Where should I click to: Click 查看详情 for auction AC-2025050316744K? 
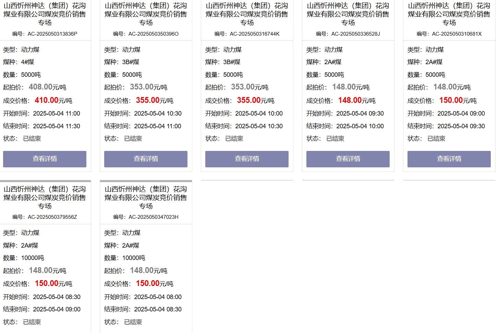[247, 159]
